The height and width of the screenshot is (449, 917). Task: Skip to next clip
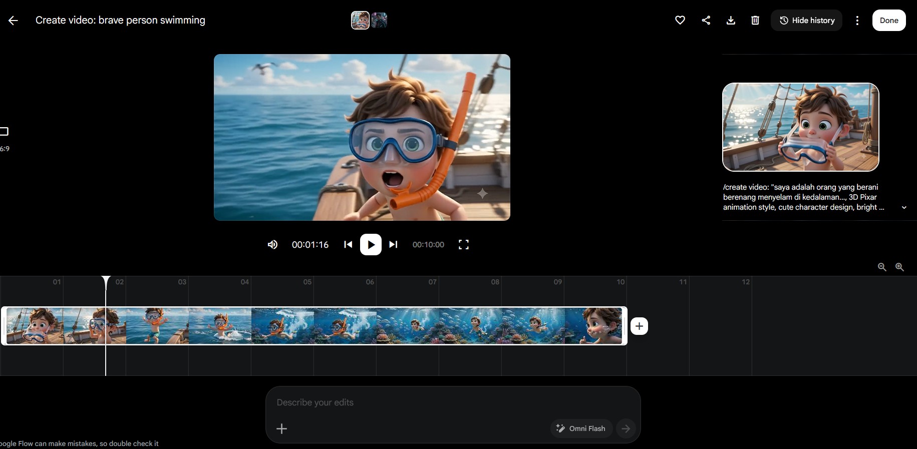[x=393, y=245]
